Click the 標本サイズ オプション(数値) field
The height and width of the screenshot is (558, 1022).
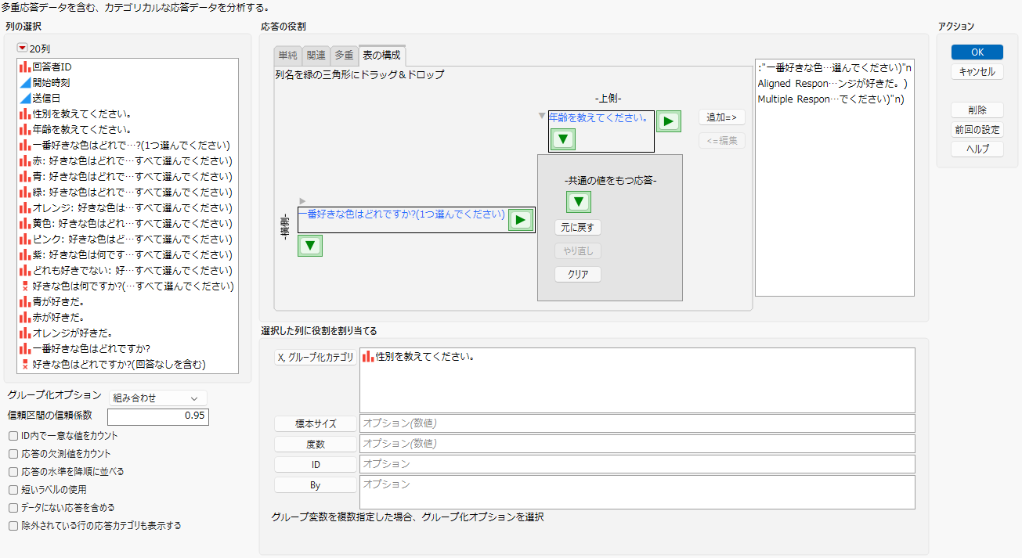pyautogui.click(x=637, y=423)
